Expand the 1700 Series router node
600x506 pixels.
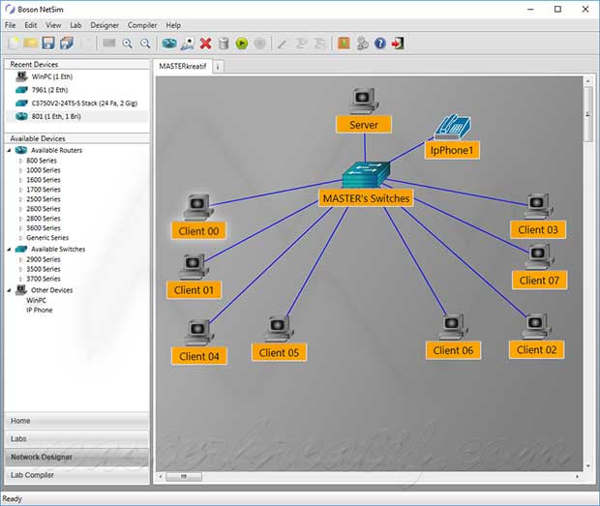click(x=20, y=190)
